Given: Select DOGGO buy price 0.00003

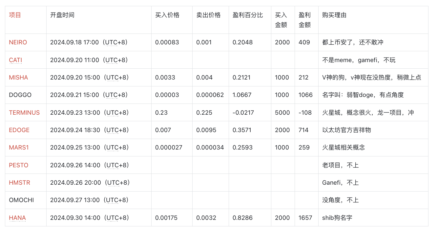Looking at the screenshot, I should [x=167, y=95].
